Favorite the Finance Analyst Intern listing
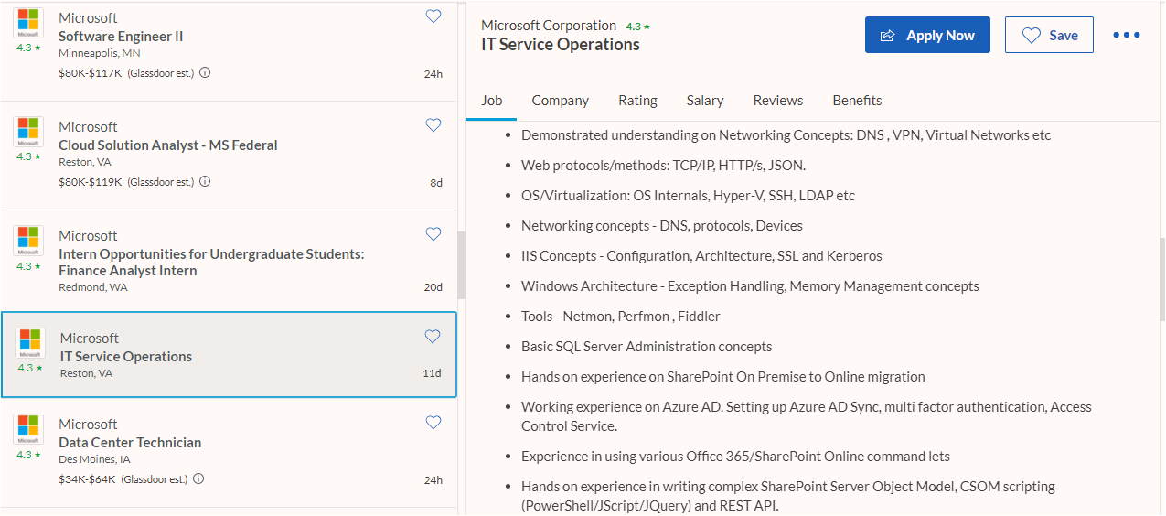This screenshot has height=516, width=1166. pos(433,234)
